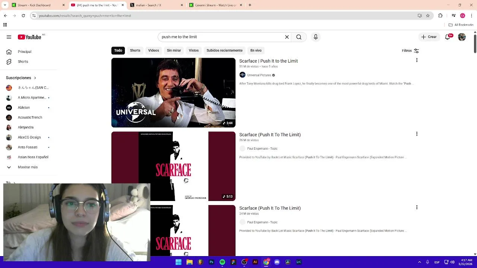The width and height of the screenshot is (477, 268).
Task: Filter results by Shorts chip
Action: coord(135,50)
